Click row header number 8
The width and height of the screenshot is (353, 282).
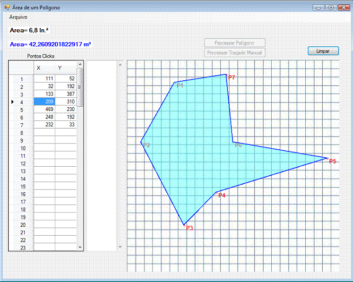(x=21, y=133)
